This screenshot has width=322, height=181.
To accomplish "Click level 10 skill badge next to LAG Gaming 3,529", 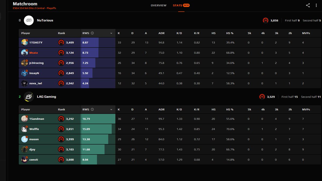I will click(x=262, y=97).
